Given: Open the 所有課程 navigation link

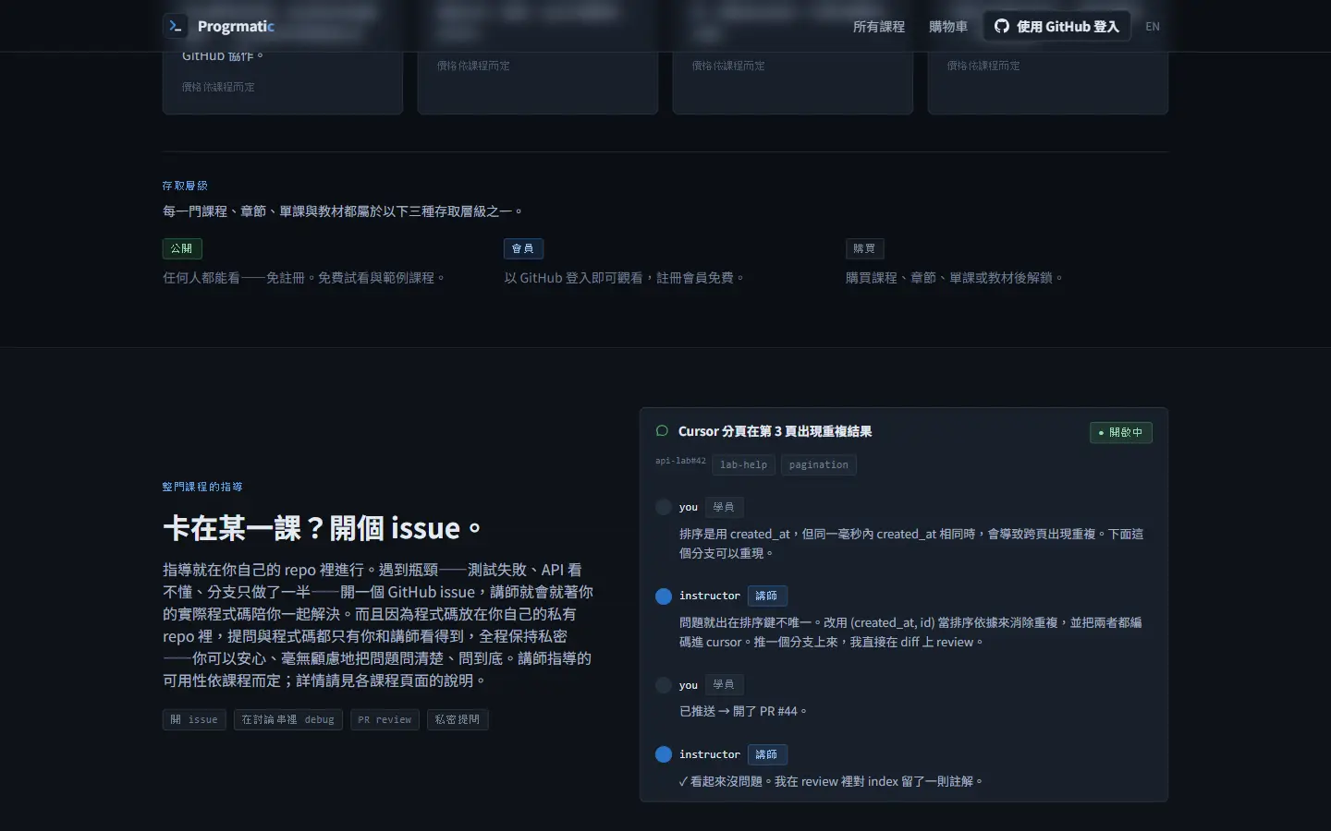Looking at the screenshot, I should coord(879,27).
